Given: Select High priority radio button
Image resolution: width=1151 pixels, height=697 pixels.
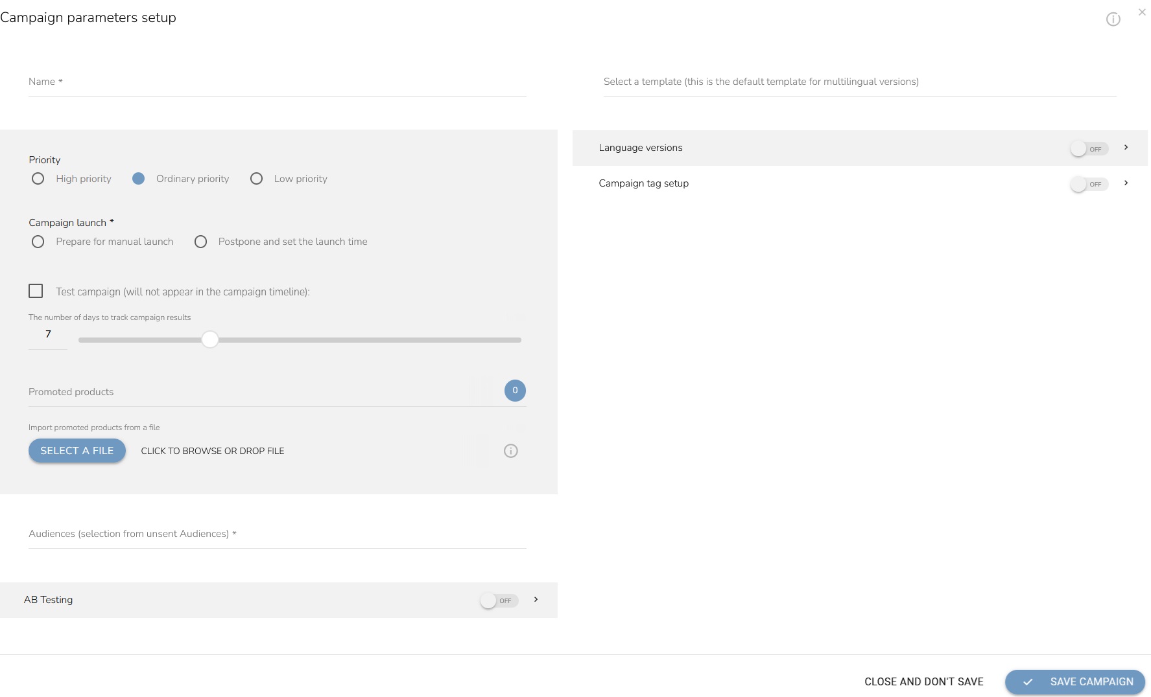Looking at the screenshot, I should click(38, 179).
